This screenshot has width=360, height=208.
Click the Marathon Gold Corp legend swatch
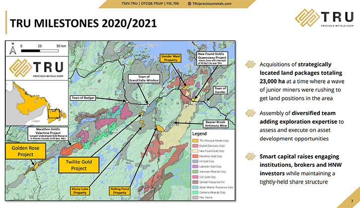(x=195, y=156)
